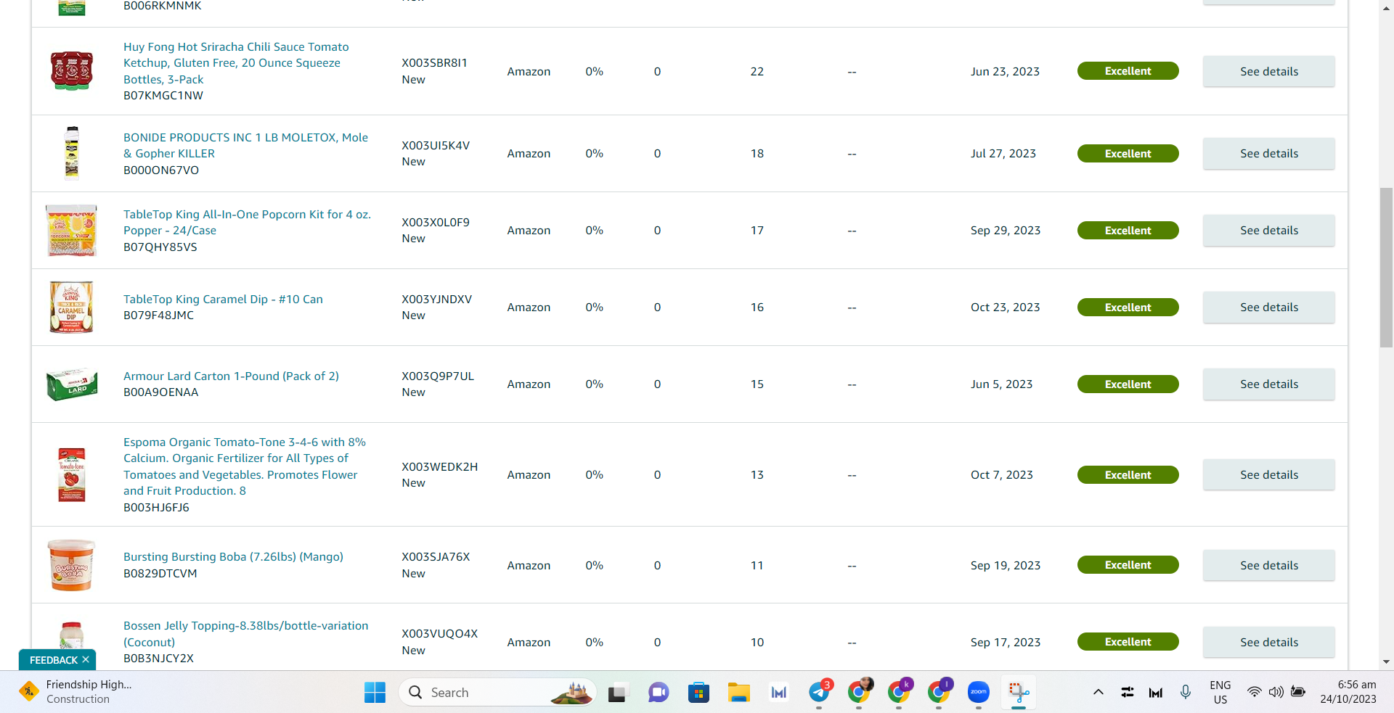Click the date Sep 29, 2023
The height and width of the screenshot is (713, 1394).
coord(1006,230)
